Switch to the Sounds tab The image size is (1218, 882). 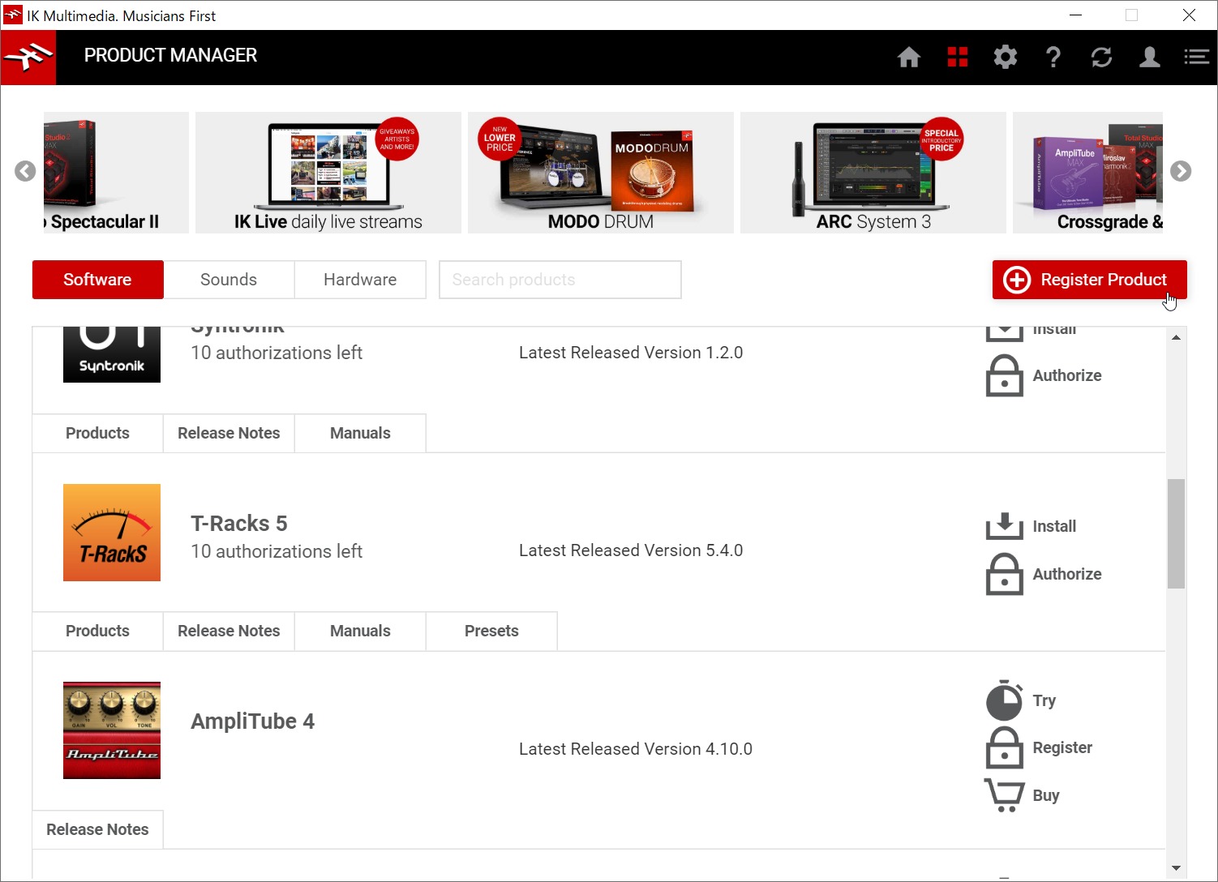(x=229, y=280)
